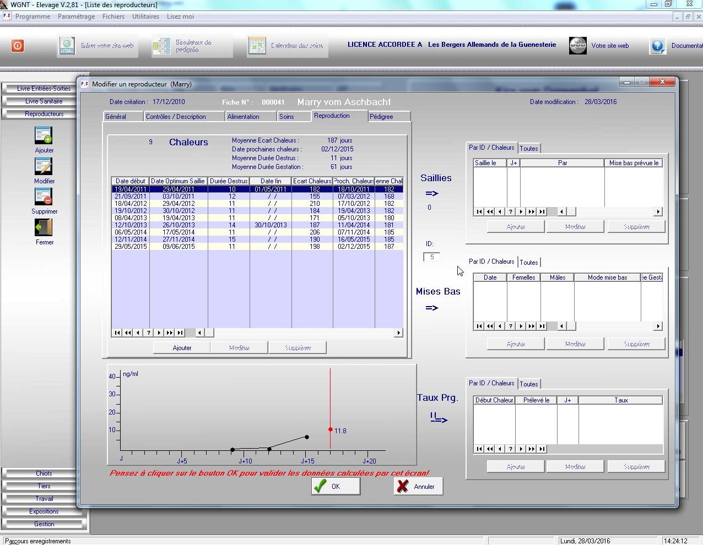Click the Modifier pencil icon in sidebar
Screen dimensions: 703x545
coord(44,166)
